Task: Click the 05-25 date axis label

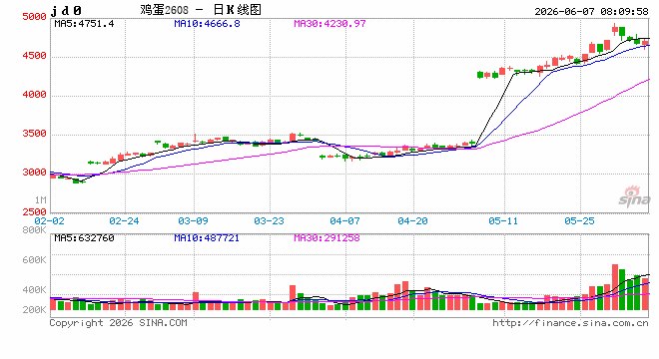Action: (x=579, y=220)
